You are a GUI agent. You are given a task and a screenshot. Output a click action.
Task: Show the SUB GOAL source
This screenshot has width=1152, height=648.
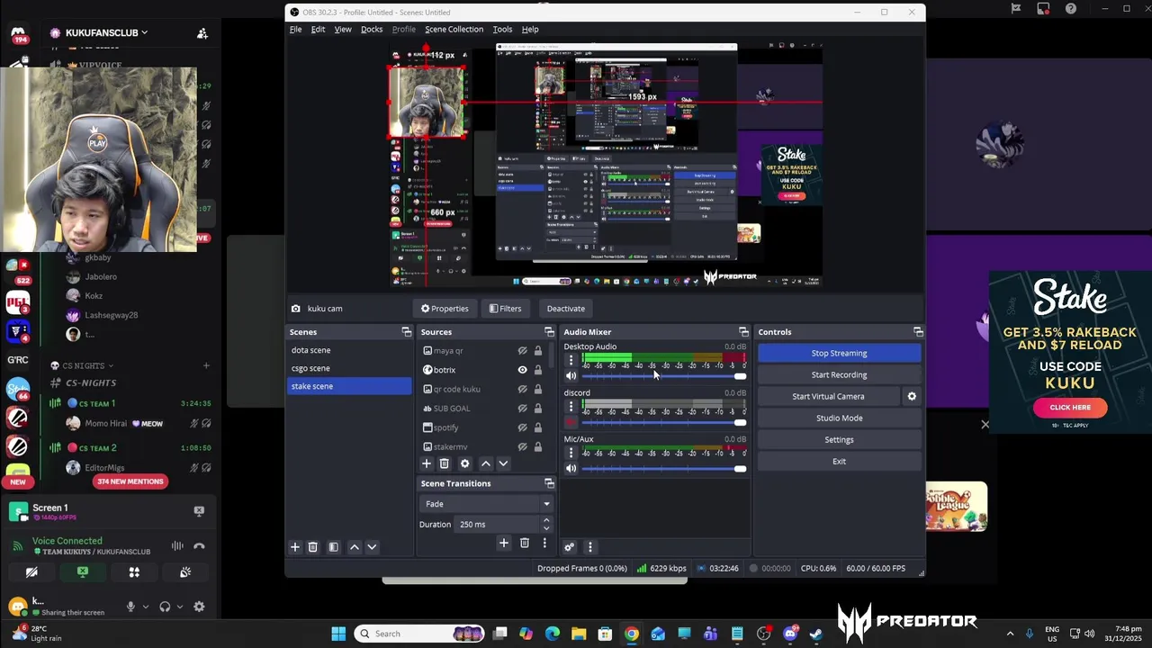coord(522,409)
